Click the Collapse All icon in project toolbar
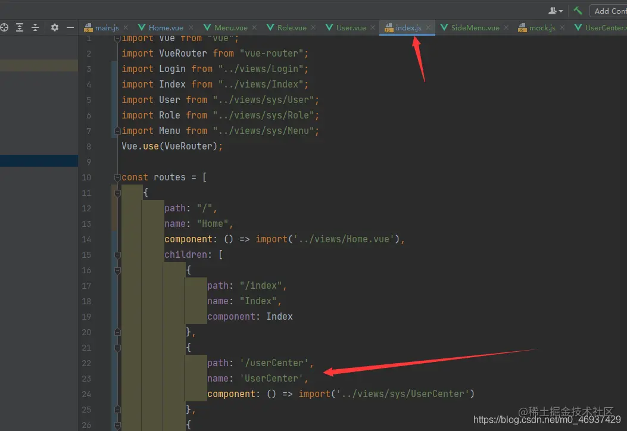Viewport: 627px width, 431px height. pyautogui.click(x=35, y=27)
